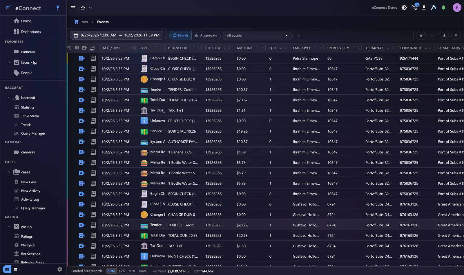Expand the faces / lpr tree item

click(9, 62)
